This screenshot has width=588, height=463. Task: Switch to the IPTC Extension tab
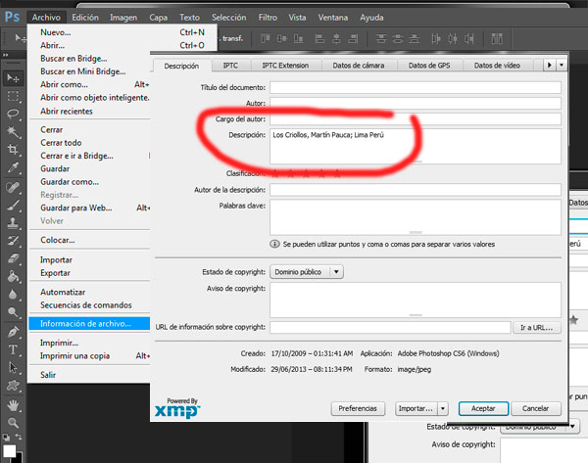tap(285, 66)
